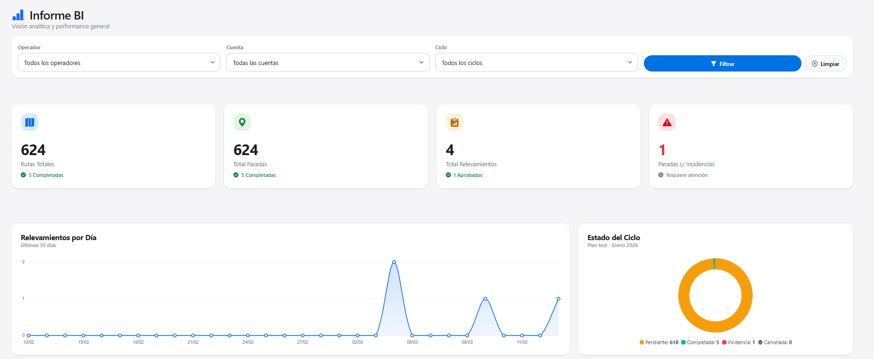Click the grey info icon beside Requiere atención
The image size is (874, 359).
(661, 175)
